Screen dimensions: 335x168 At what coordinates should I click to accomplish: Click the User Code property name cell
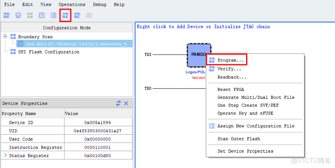[33, 139]
